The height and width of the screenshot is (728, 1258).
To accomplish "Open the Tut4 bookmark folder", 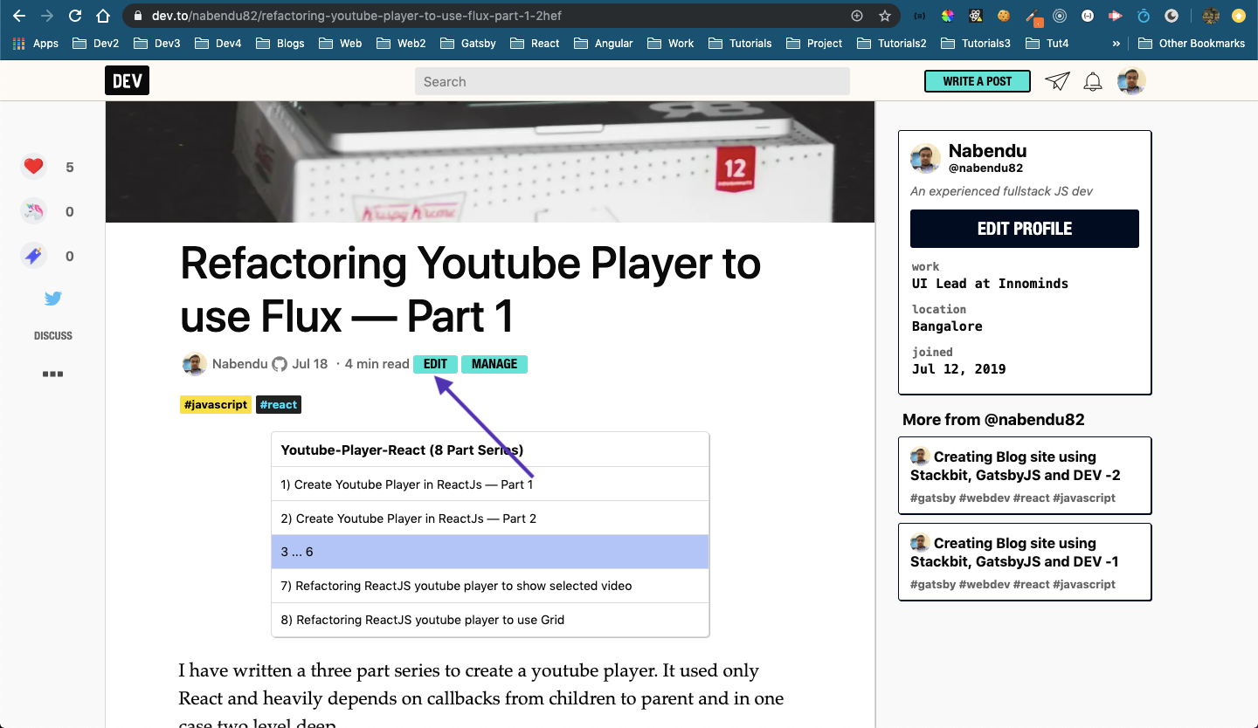I will (1047, 43).
